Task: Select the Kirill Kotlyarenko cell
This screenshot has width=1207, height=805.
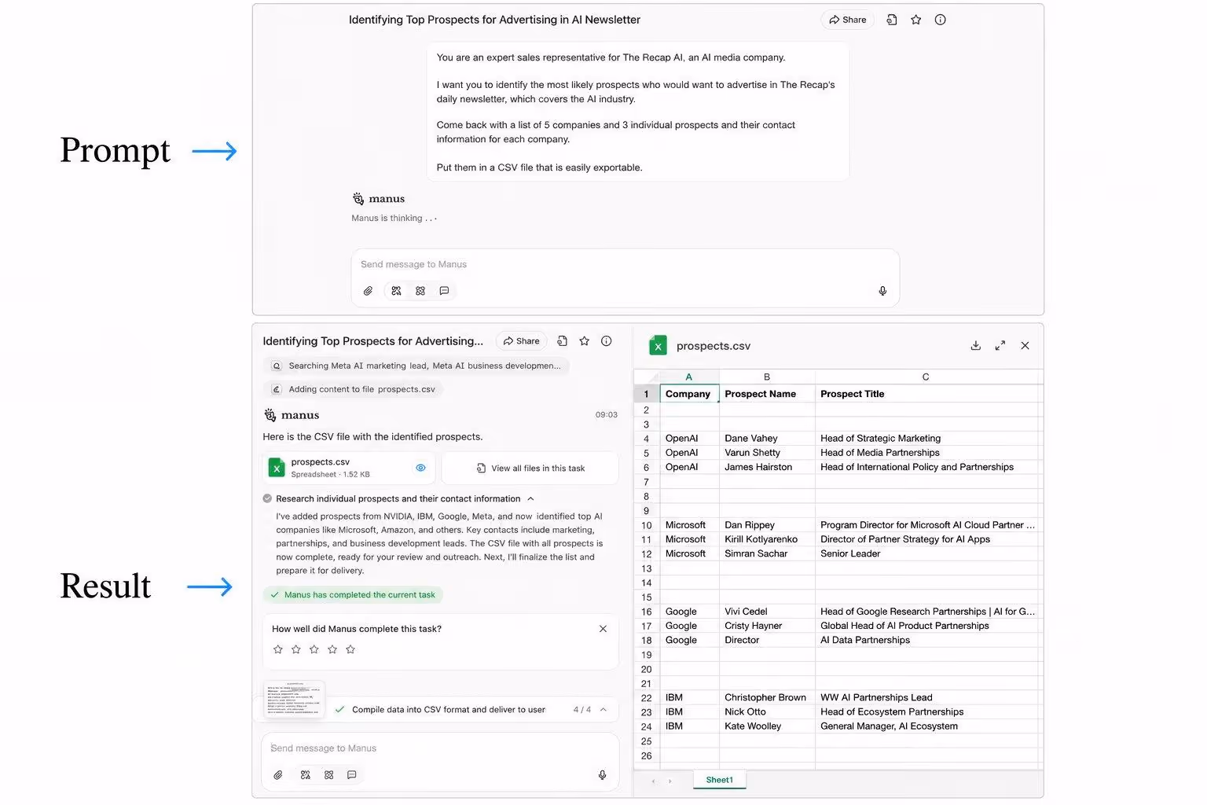Action: [767, 539]
